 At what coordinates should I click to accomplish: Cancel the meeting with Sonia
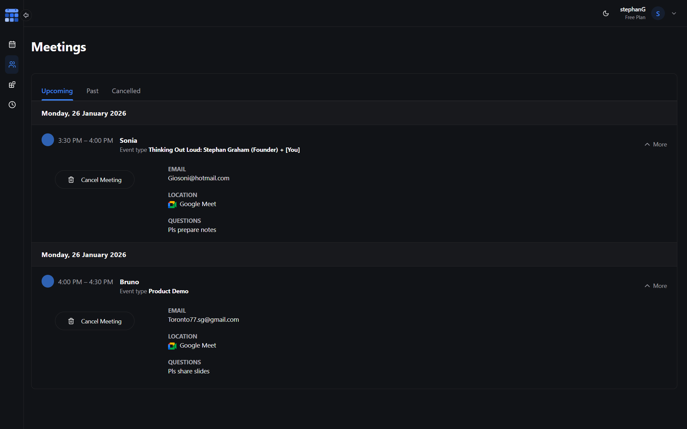click(95, 180)
